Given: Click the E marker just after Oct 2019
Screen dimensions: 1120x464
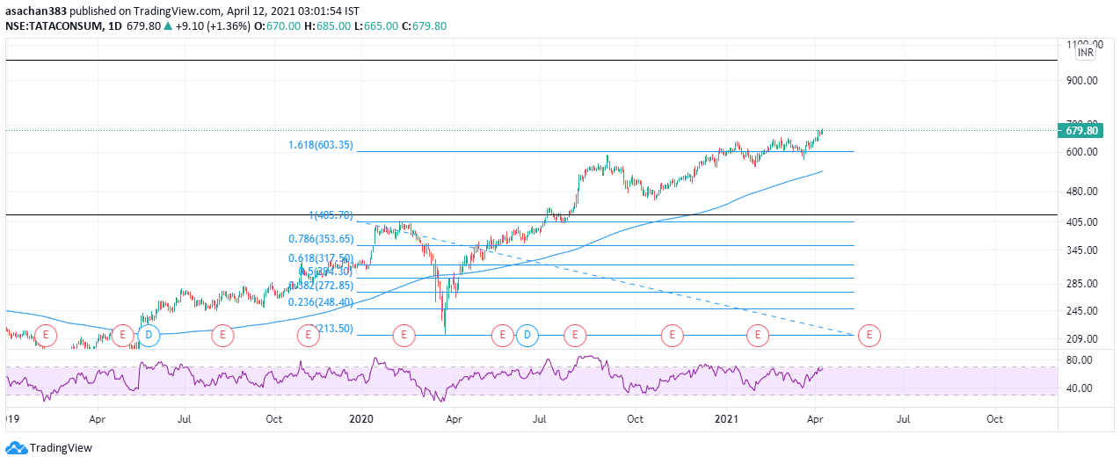Looking at the screenshot, I should [308, 335].
